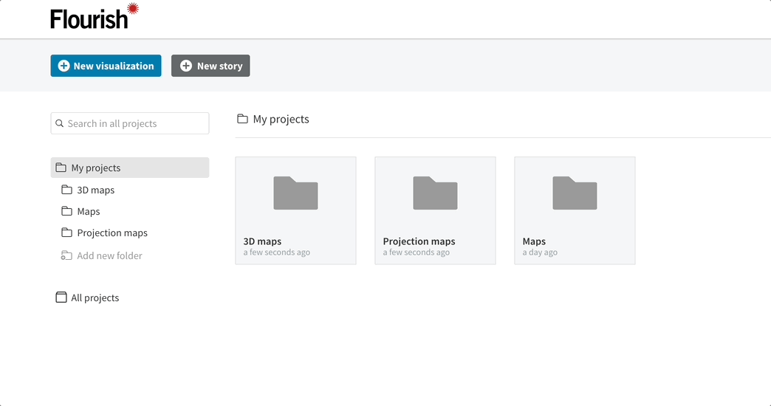Open the 3D maps folder card
The width and height of the screenshot is (771, 406).
295,210
